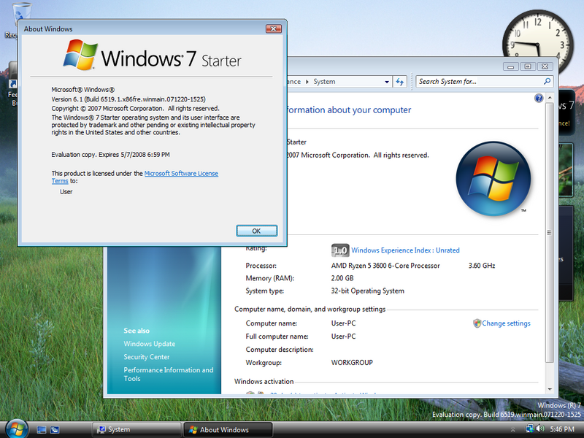Image resolution: width=584 pixels, height=438 pixels.
Task: Click Change settings for computer name
Action: click(506, 323)
